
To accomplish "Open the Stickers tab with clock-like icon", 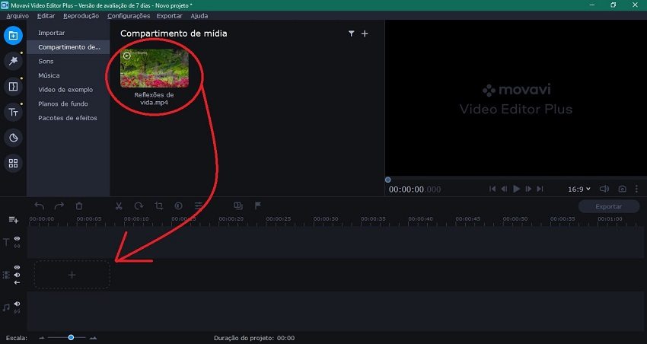I will coord(13,138).
